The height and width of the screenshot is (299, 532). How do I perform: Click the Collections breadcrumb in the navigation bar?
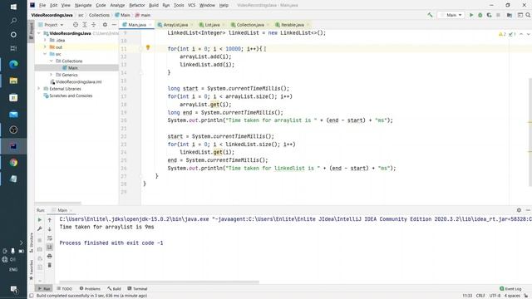(99, 15)
